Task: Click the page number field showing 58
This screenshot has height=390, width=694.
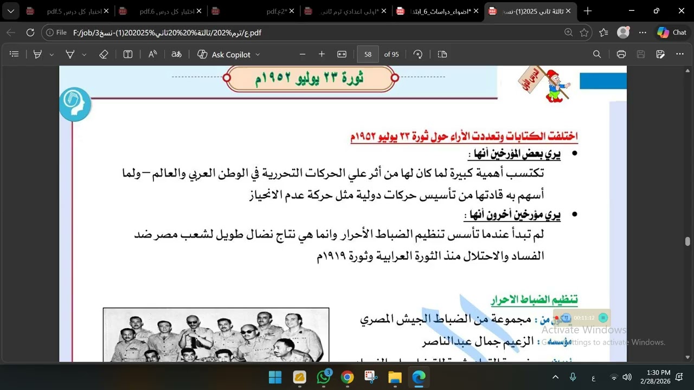Action: pyautogui.click(x=368, y=54)
